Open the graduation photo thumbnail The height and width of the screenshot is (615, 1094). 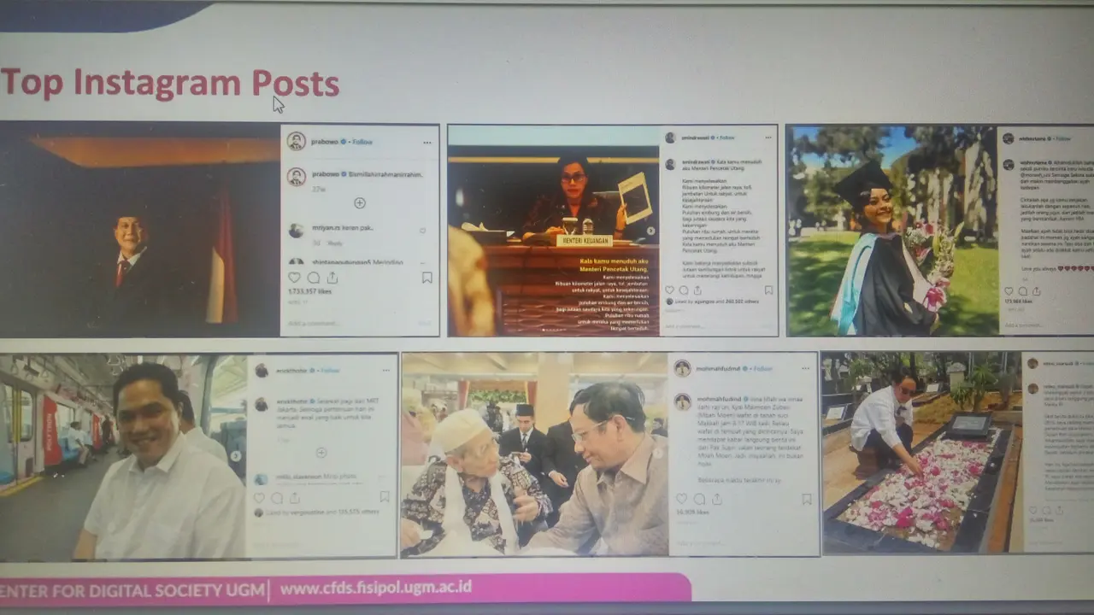pos(890,231)
